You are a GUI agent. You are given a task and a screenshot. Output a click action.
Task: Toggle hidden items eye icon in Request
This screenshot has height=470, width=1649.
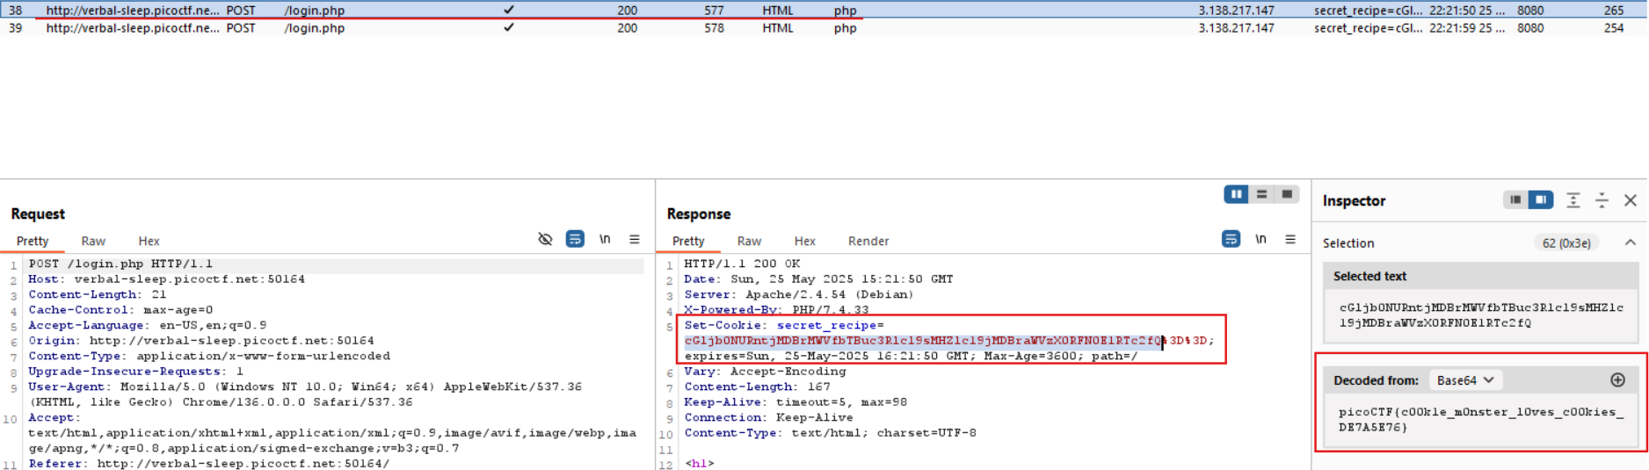[545, 239]
